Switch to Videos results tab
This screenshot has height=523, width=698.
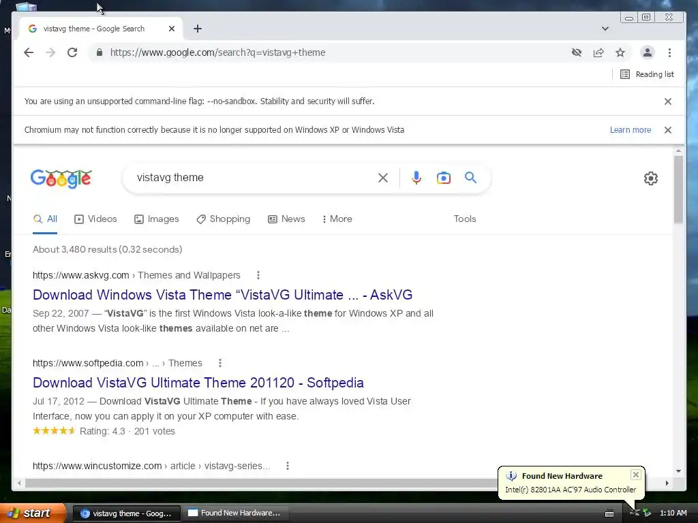click(95, 219)
